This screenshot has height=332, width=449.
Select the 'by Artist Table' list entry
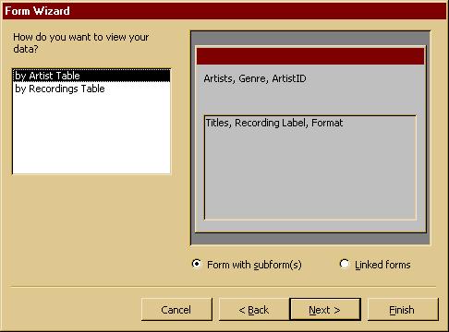[x=91, y=76]
